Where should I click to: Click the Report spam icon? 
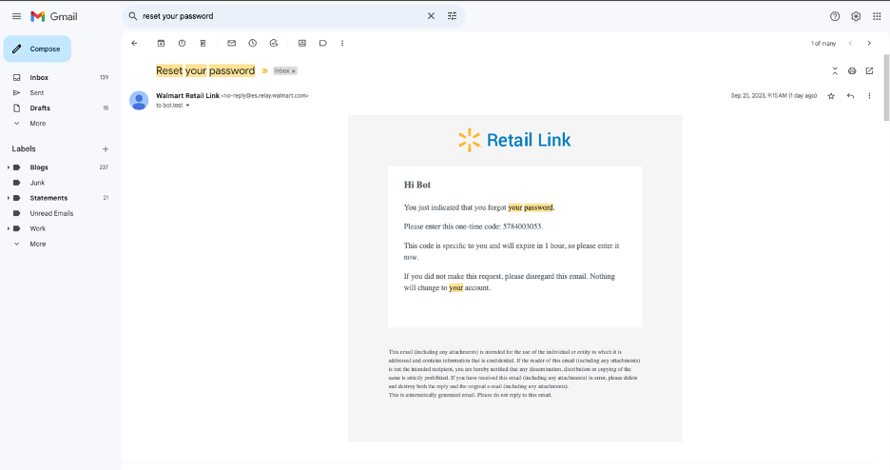click(x=182, y=43)
